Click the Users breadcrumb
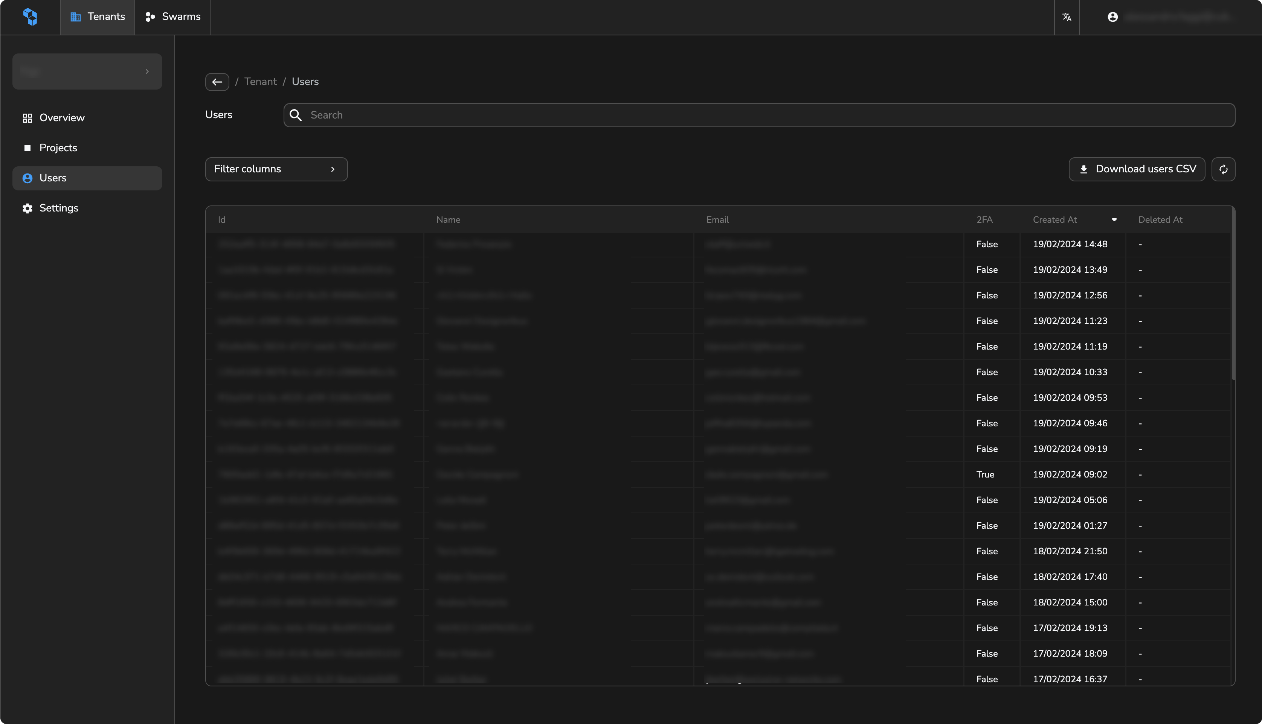Viewport: 1262px width, 724px height. [x=305, y=82]
